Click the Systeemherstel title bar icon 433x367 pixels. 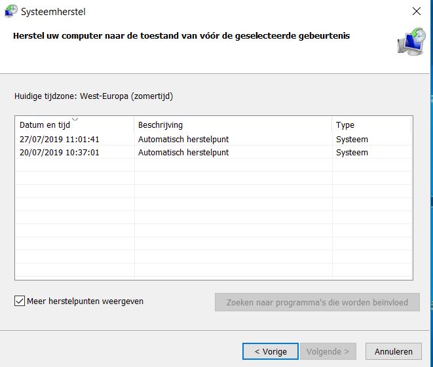pyautogui.click(x=11, y=12)
